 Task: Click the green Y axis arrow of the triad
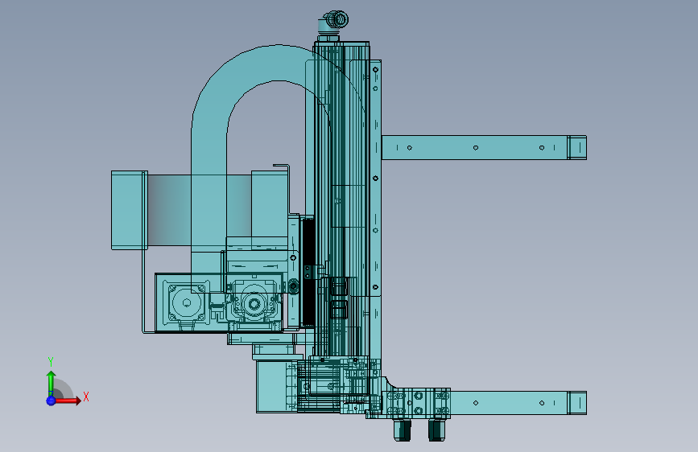(52, 383)
